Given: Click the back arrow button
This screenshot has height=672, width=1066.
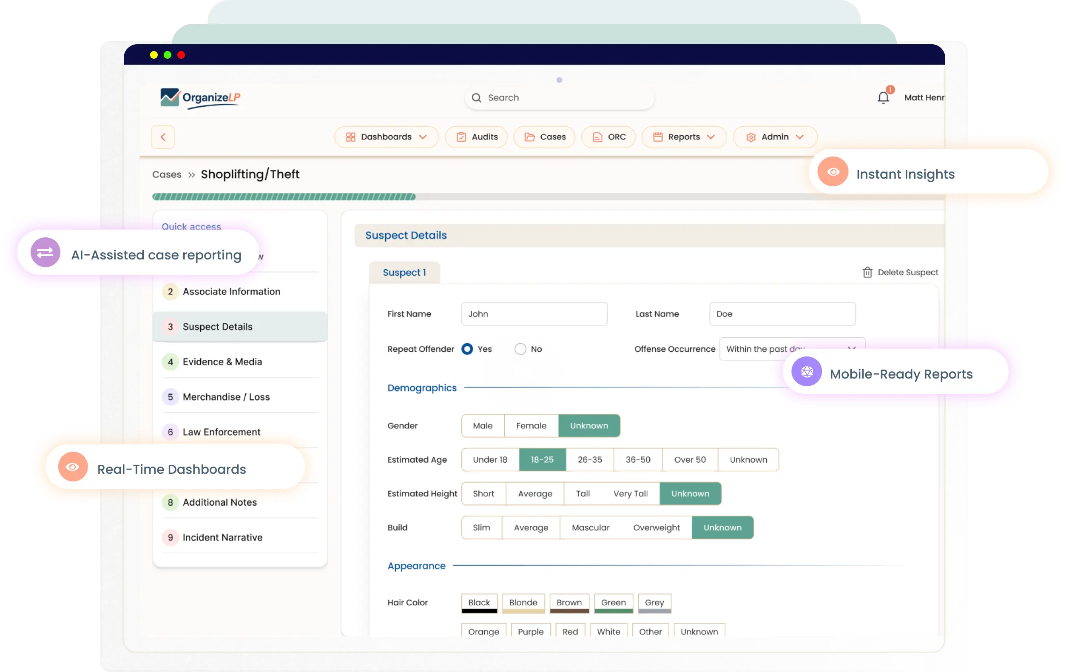Looking at the screenshot, I should (x=163, y=137).
